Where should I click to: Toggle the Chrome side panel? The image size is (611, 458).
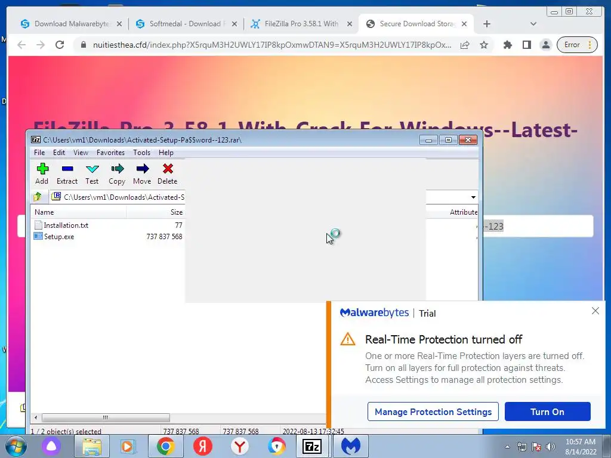[x=526, y=45]
